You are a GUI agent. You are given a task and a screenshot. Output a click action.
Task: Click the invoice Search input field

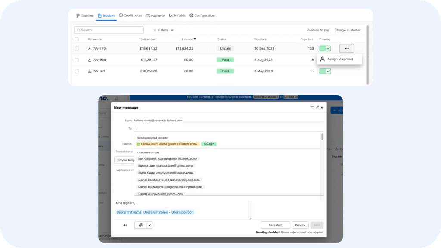109,30
